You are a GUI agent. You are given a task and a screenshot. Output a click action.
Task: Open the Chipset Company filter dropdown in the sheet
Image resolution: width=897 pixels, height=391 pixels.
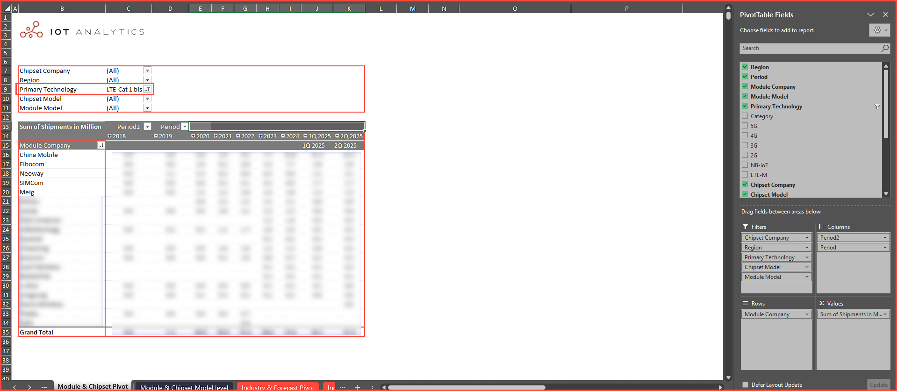click(147, 71)
